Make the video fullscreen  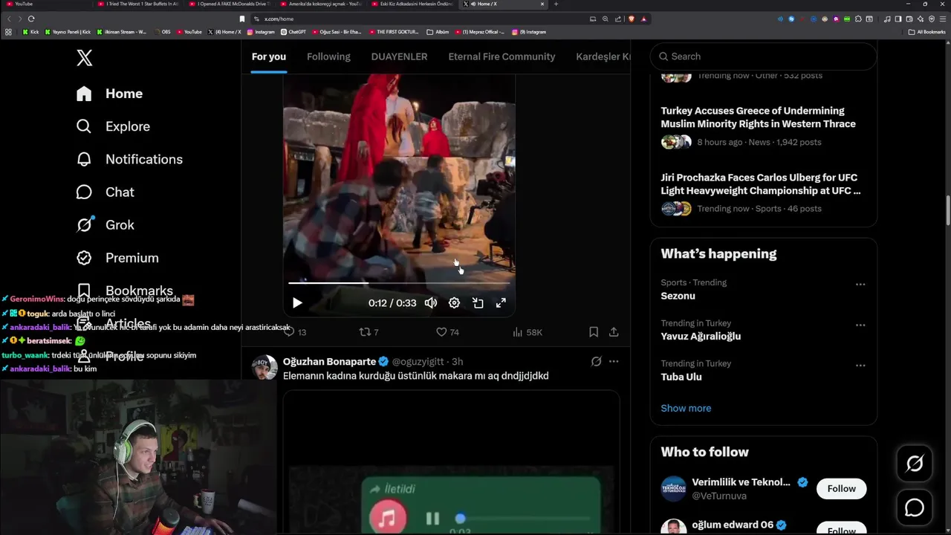pyautogui.click(x=501, y=303)
